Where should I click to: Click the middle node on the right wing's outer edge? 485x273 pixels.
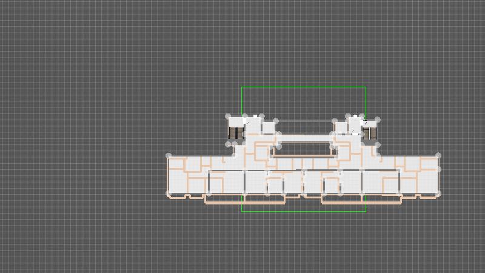pos(438,170)
